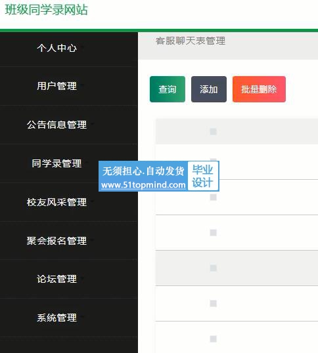Check the fifth table row checkbox

[213, 304]
